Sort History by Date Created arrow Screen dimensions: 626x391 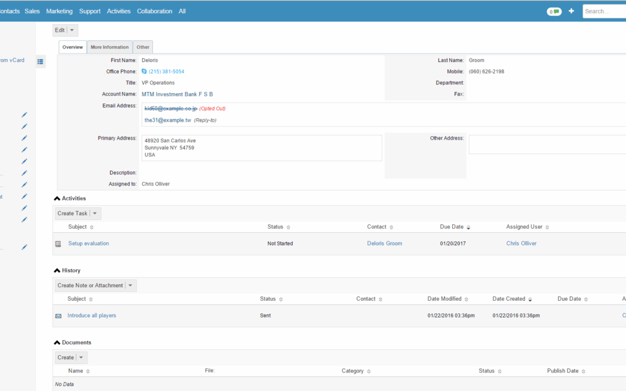click(x=530, y=299)
